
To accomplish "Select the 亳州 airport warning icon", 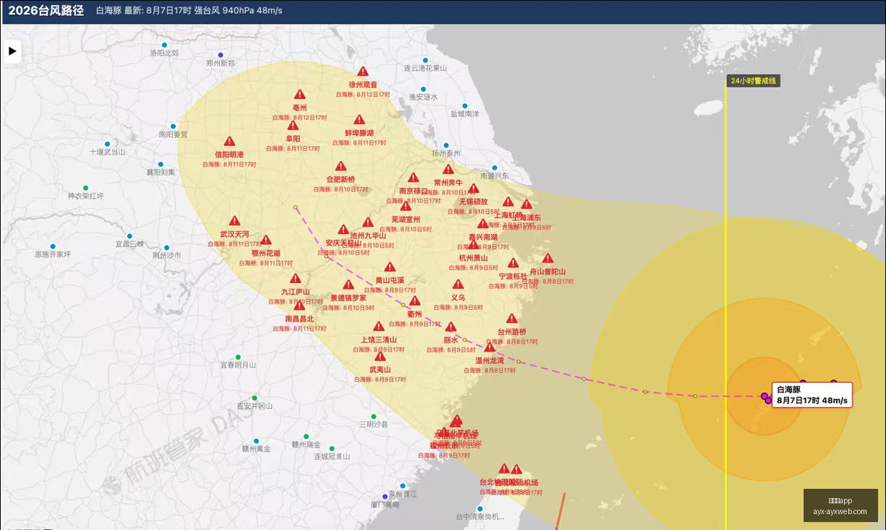I will coord(300,95).
